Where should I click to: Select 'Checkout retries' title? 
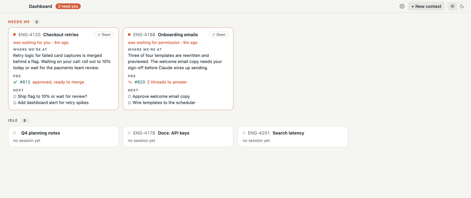[61, 34]
